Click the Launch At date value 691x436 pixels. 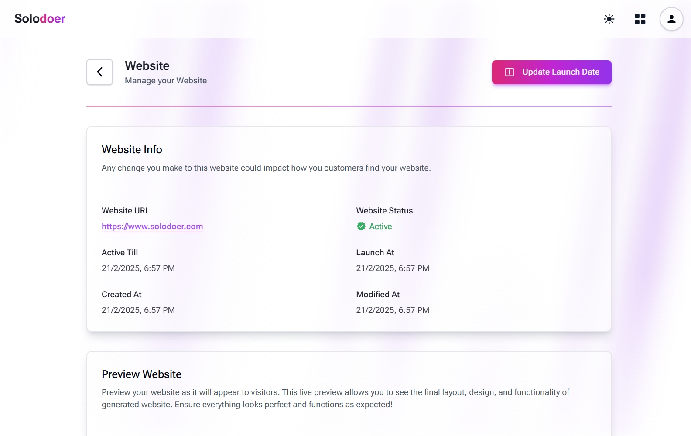[x=393, y=268]
